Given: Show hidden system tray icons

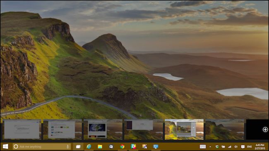Looking at the screenshot, I should click(210, 147).
